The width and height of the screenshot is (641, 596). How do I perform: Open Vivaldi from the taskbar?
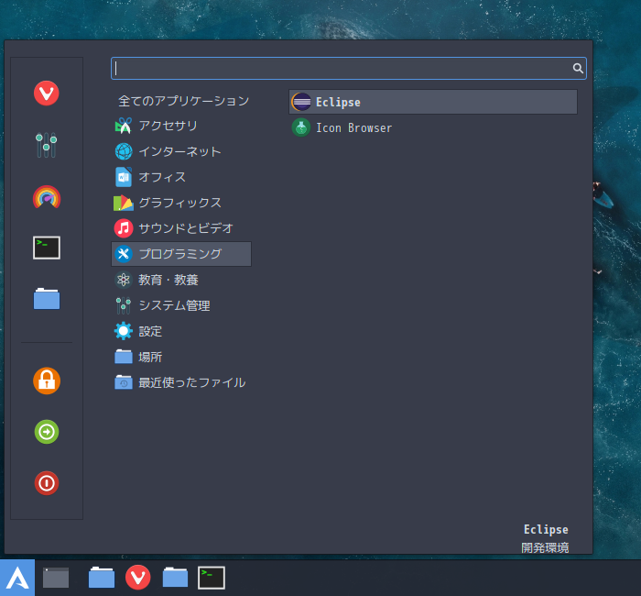click(x=137, y=578)
